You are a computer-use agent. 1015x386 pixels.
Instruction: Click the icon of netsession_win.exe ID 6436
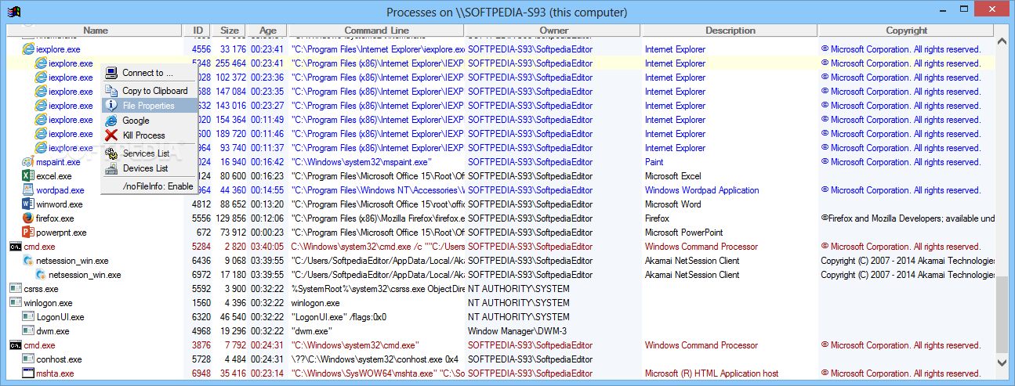[x=28, y=261]
